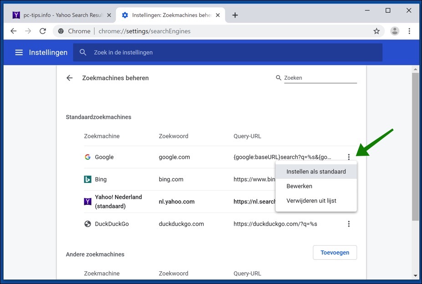
Task: Open the user profile avatar
Action: click(x=395, y=31)
